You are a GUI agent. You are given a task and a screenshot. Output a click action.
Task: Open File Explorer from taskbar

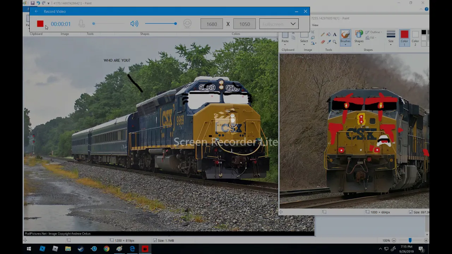click(x=68, y=249)
